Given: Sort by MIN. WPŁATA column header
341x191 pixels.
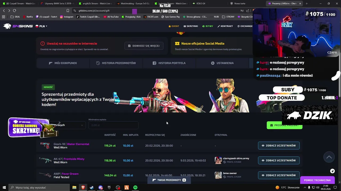Looking at the screenshot, I should (131, 135).
